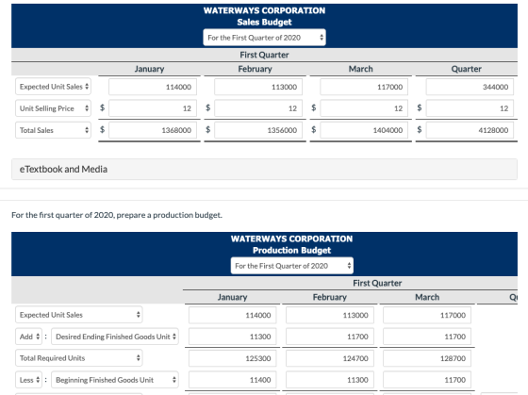Click February unit selling price field
The height and width of the screenshot is (395, 528).
(x=258, y=108)
